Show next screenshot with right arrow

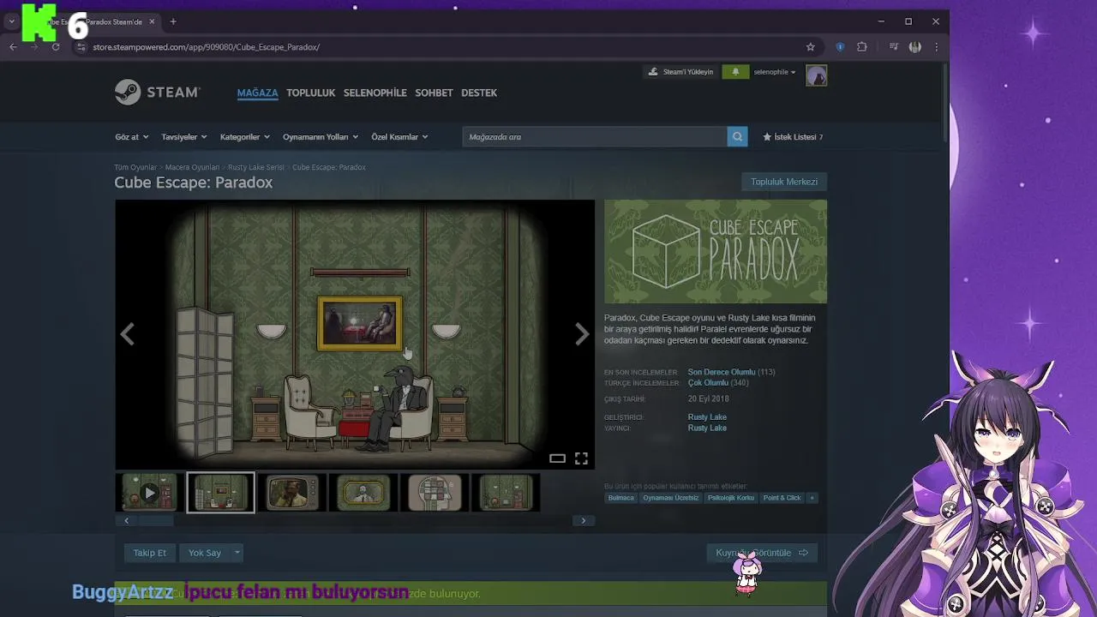(582, 334)
